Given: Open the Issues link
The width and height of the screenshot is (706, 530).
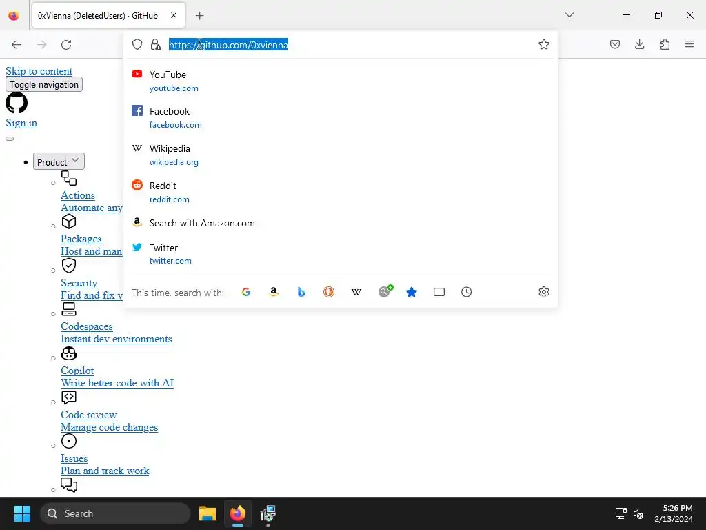Looking at the screenshot, I should [x=74, y=458].
